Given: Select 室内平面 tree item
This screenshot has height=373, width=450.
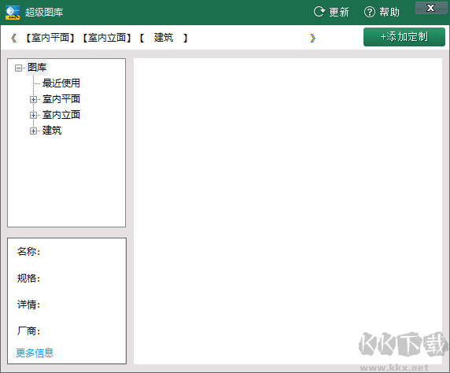Looking at the screenshot, I should tap(61, 99).
